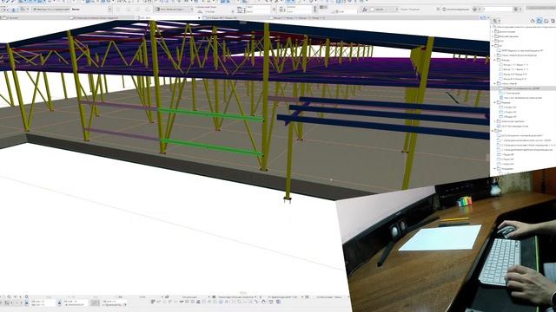Image resolution: width=556 pixels, height=312 pixels.
Task: Open the Project Map in Navigator
Action: (533, 21)
